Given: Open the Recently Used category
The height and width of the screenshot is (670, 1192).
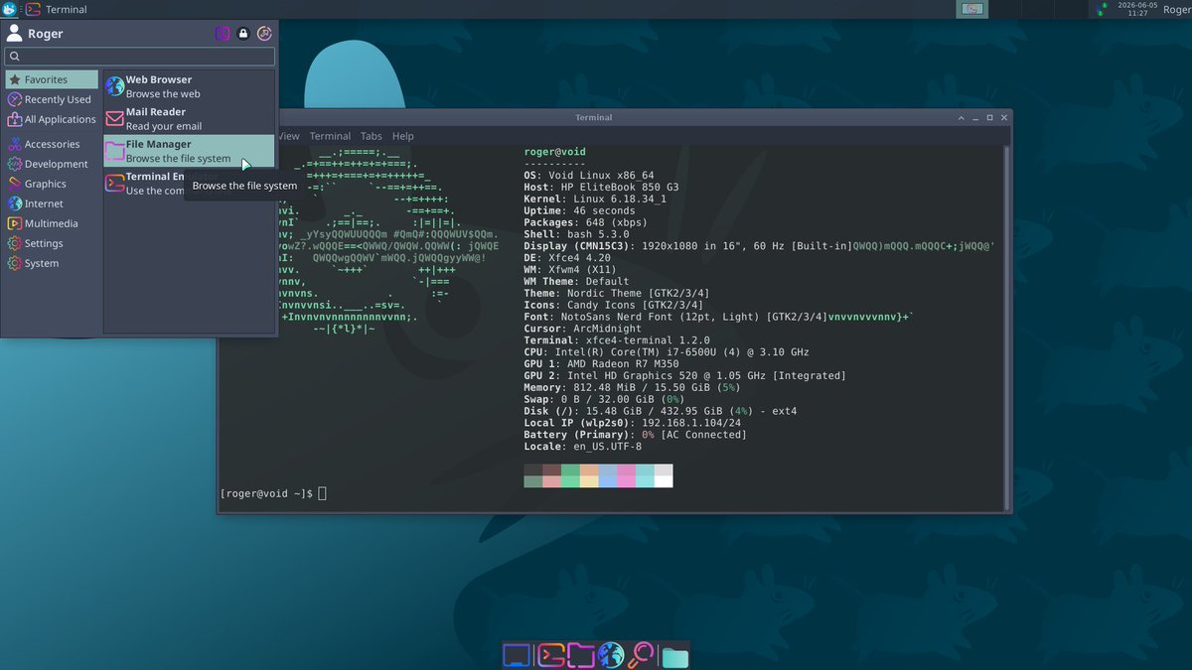Looking at the screenshot, I should pyautogui.click(x=52, y=99).
